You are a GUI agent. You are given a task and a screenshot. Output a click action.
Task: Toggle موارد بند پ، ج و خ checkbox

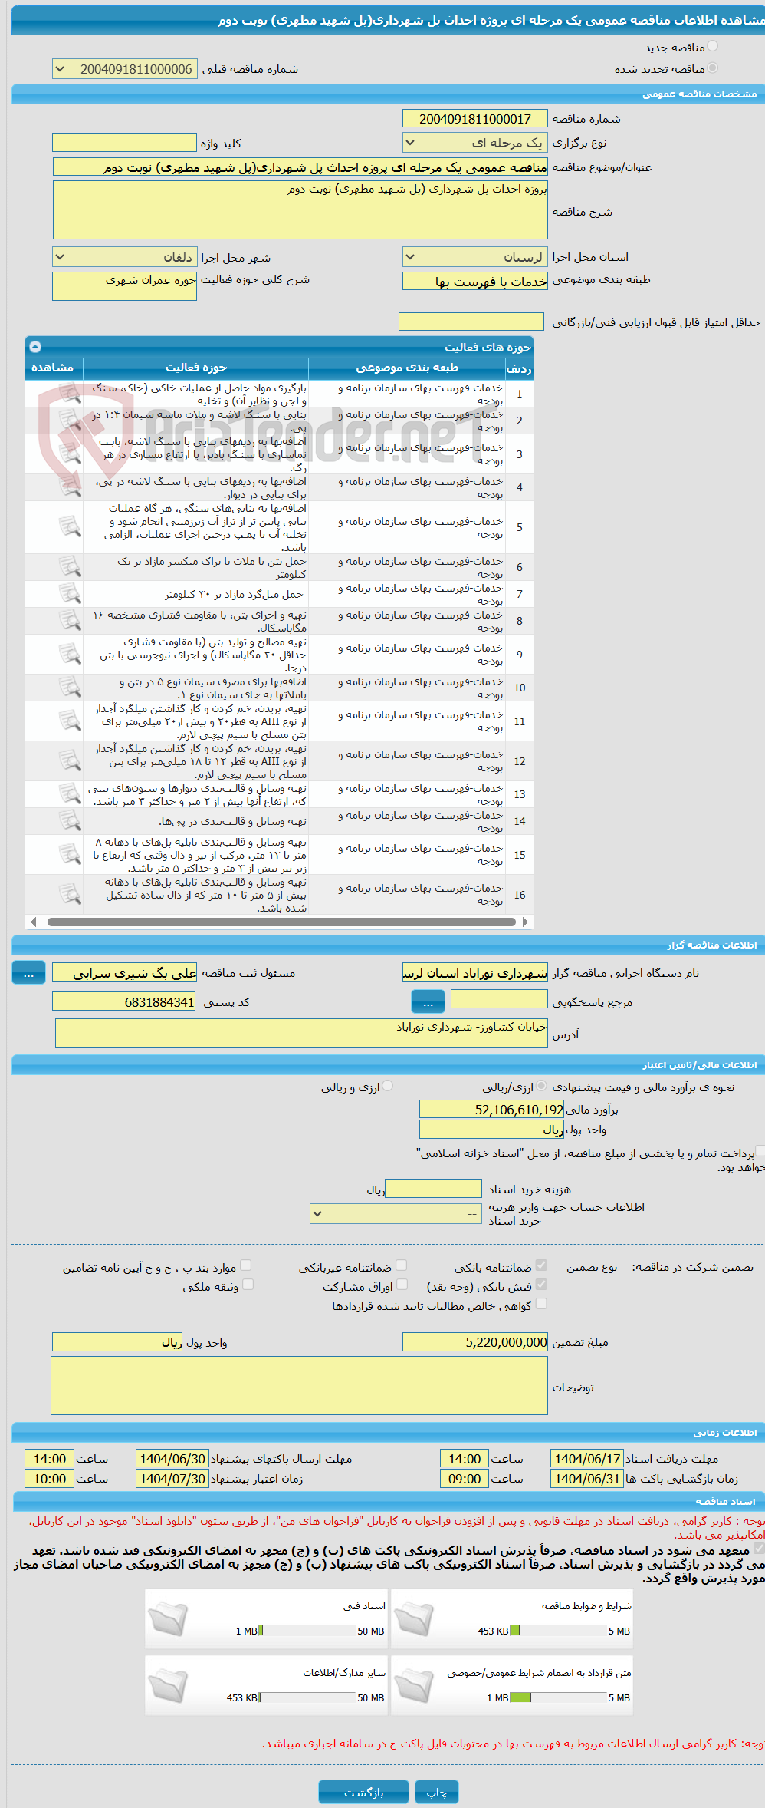coord(246,1265)
